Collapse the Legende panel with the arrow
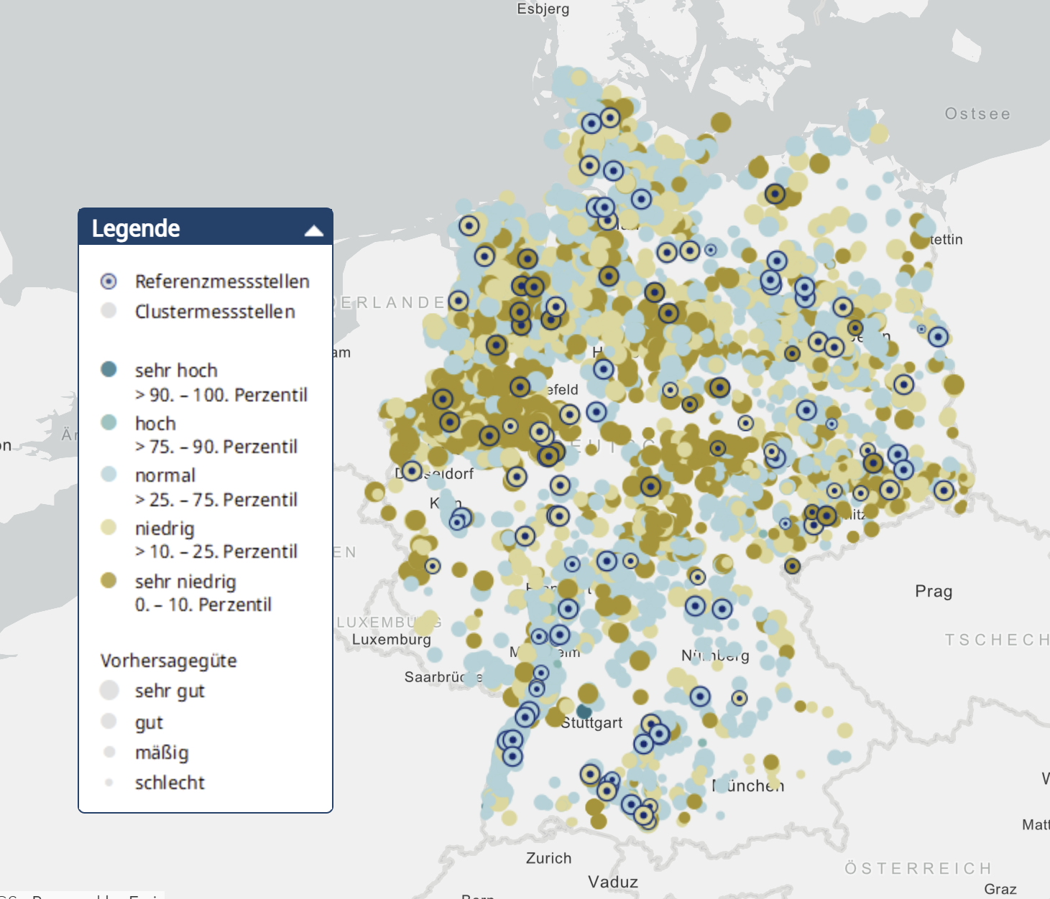This screenshot has height=899, width=1050. (313, 230)
